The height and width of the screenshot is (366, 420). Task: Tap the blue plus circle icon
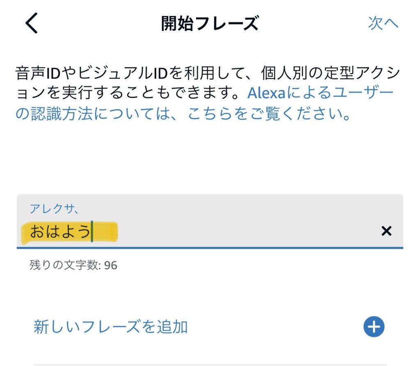pos(374,327)
